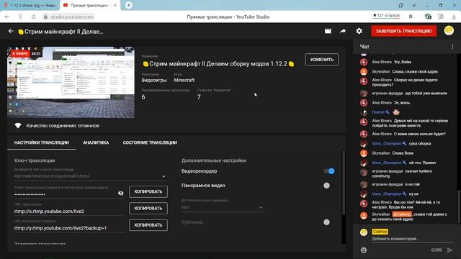
Task: Click the connection quality diamond icon
Action: 18,126
